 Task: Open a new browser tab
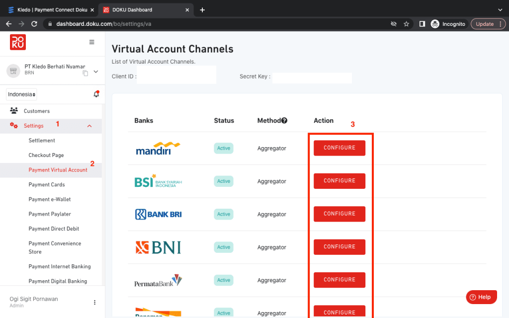(x=202, y=10)
